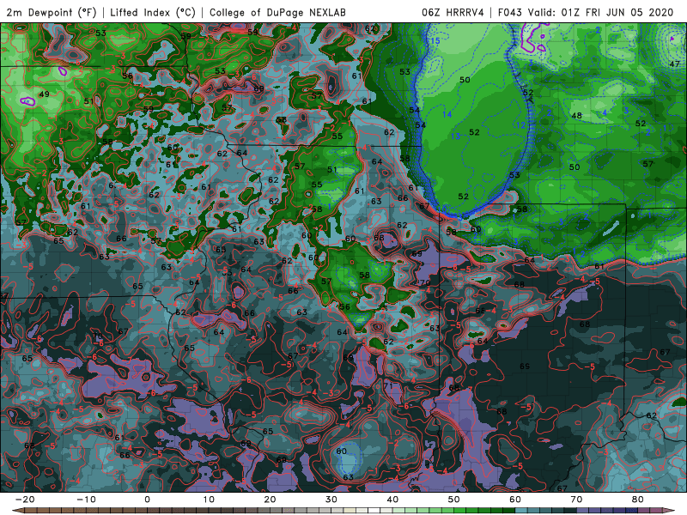The image size is (687, 515).
Task: Click the 49 dewpoint value on the map
Action: click(45, 94)
